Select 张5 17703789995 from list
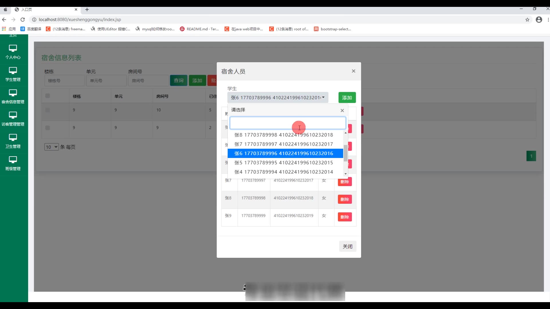 (284, 163)
